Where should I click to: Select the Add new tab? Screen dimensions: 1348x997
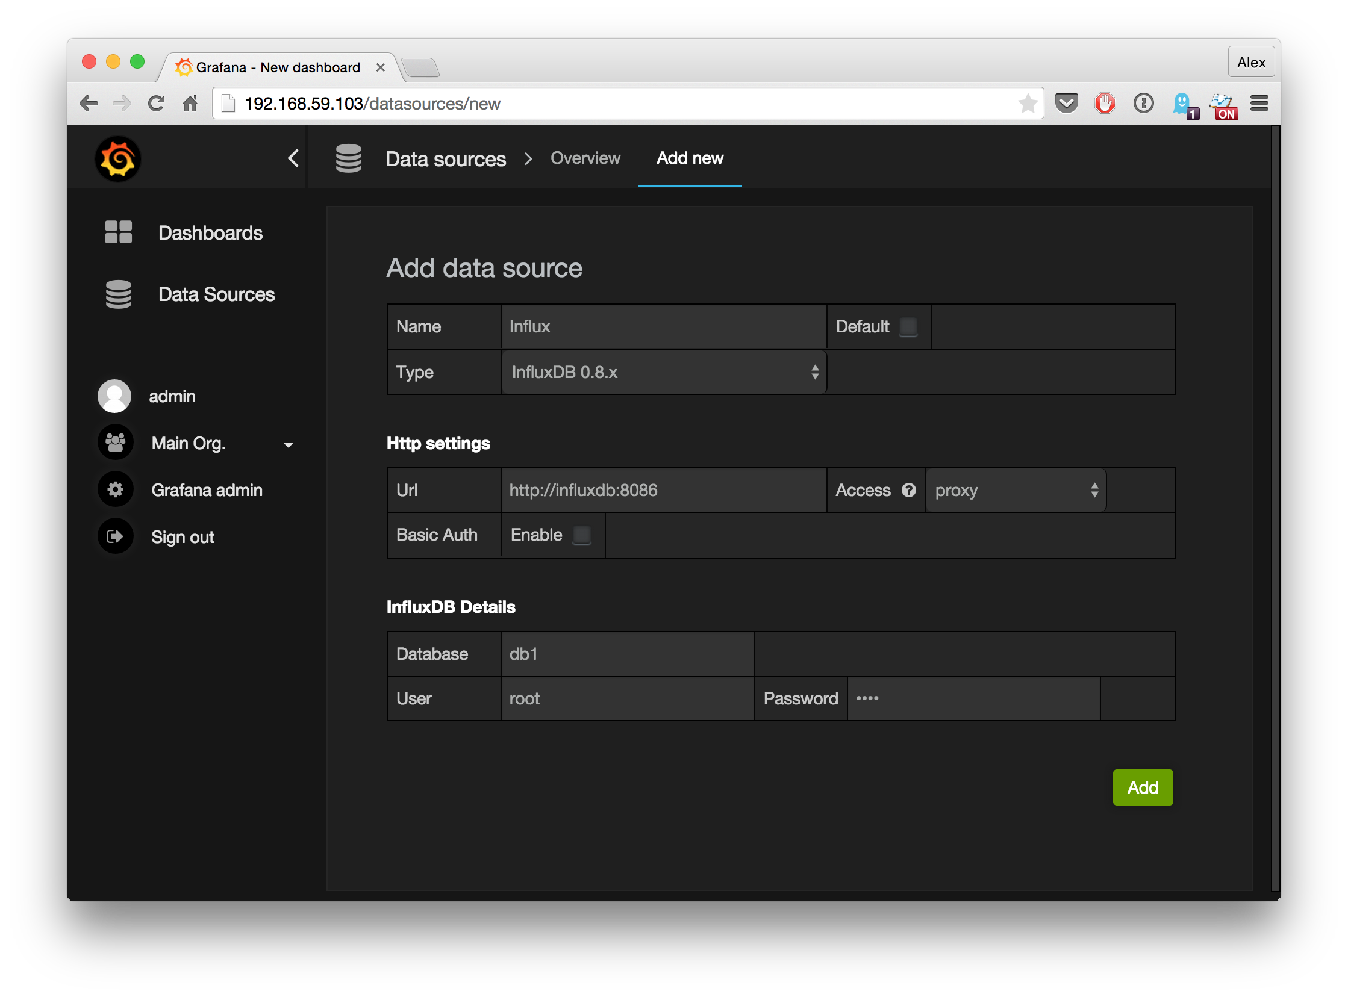pos(690,158)
